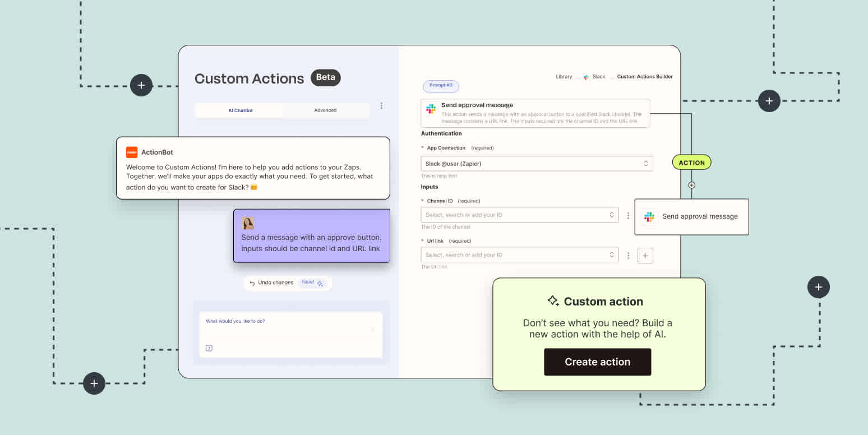Click the sparkle icon next to New!
The image size is (868, 435).
click(320, 283)
